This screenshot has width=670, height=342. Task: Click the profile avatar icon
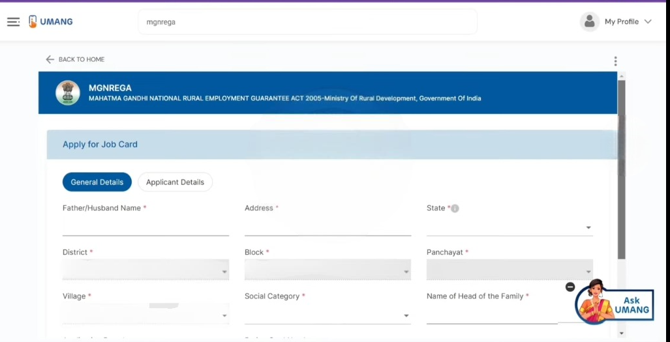pyautogui.click(x=589, y=21)
